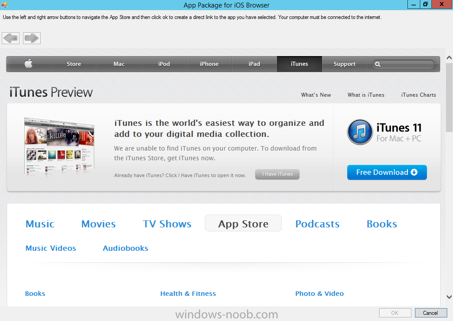Browse the Audiobooks category
This screenshot has height=321, width=453.
tap(125, 248)
